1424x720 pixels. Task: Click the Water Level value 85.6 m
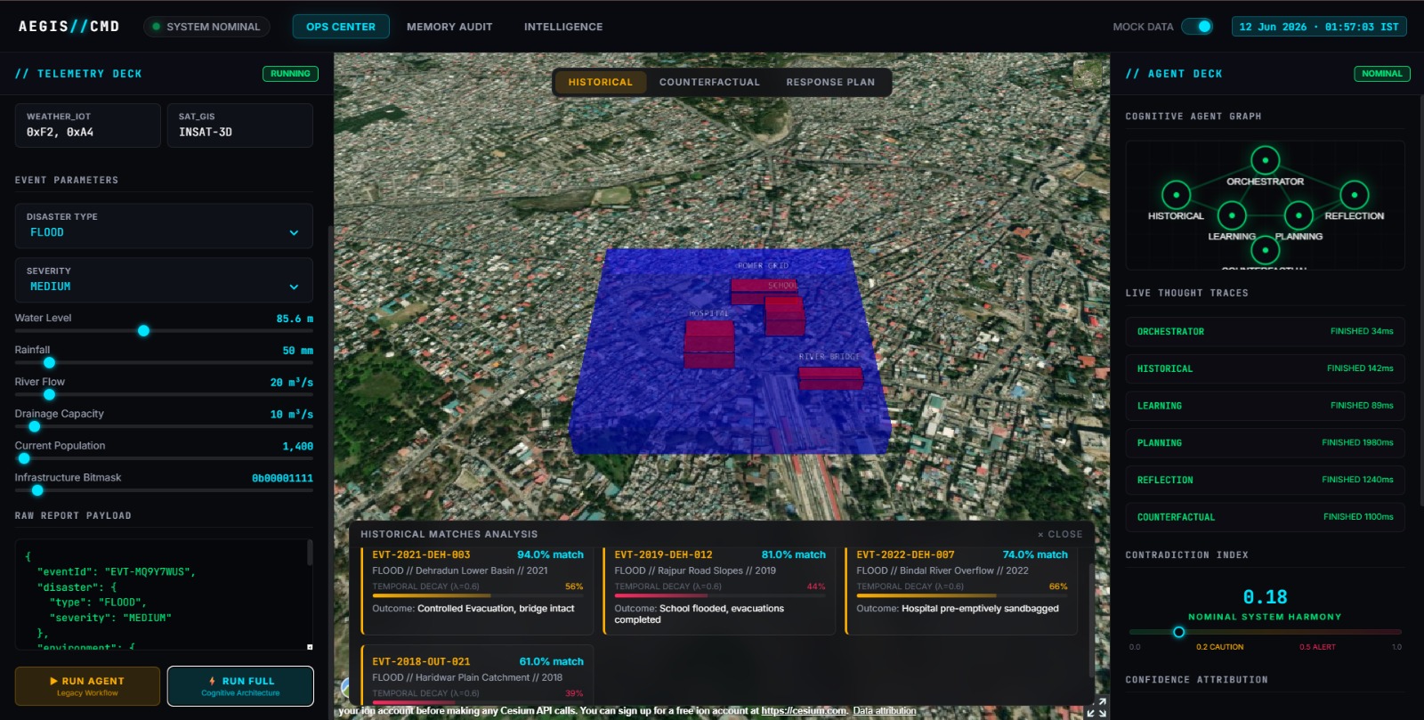295,319
